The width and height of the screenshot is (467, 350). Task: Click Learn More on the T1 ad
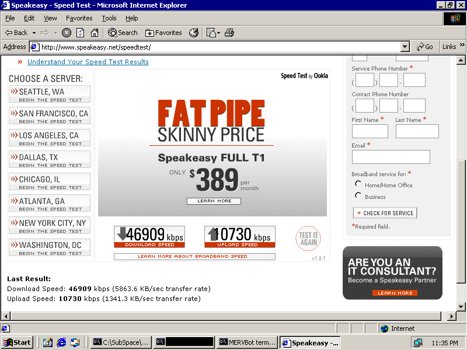(x=214, y=201)
